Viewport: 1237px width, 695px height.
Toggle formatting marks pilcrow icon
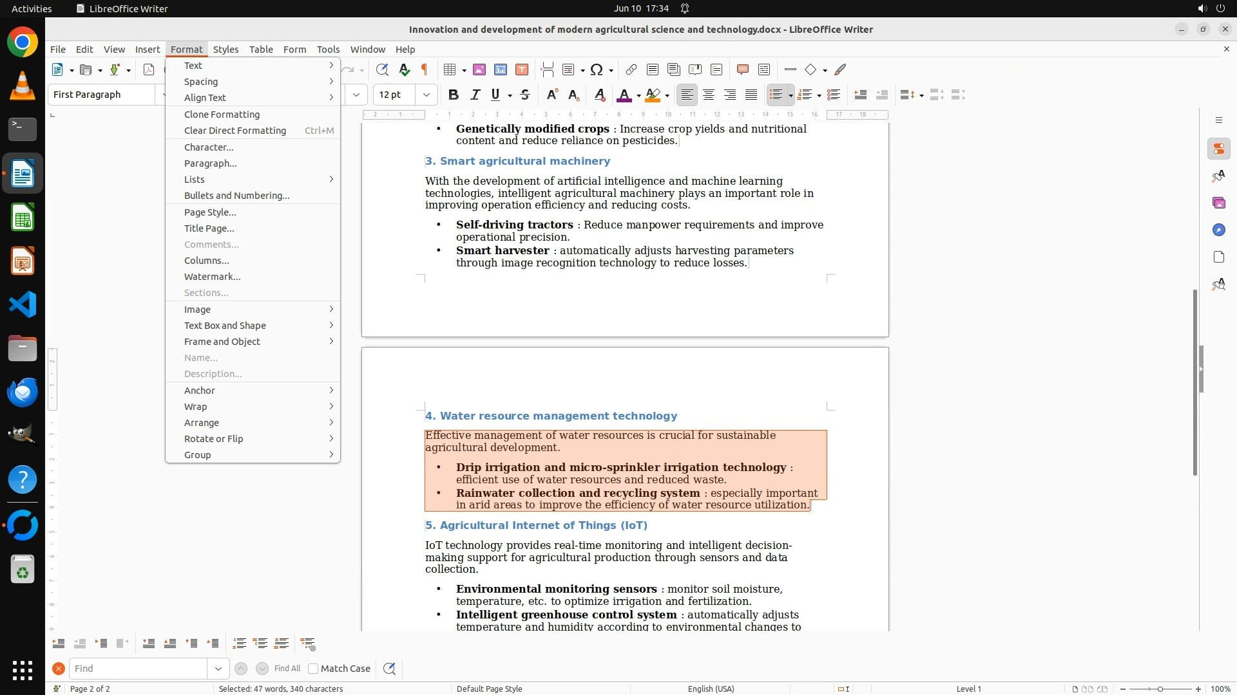point(425,69)
